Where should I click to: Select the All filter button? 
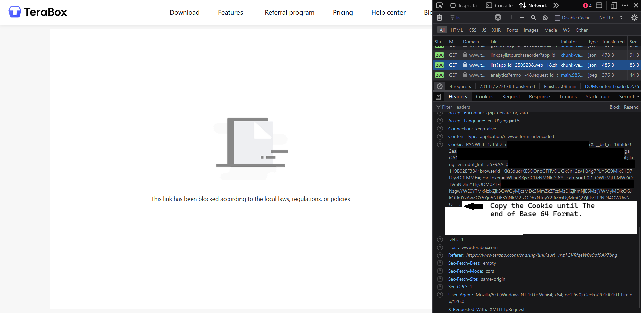[x=442, y=30]
